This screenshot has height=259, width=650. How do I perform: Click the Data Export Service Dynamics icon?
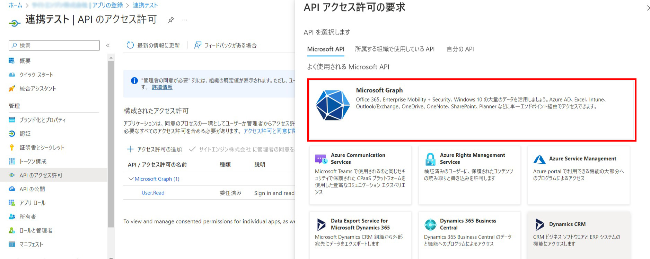321,224
